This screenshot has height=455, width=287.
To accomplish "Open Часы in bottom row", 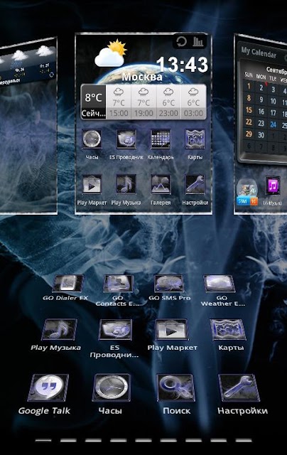I will pos(112,387).
